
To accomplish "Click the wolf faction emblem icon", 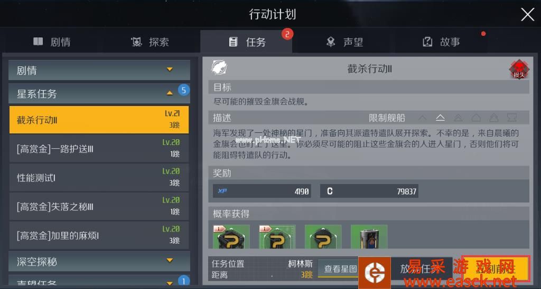I will click(x=219, y=68).
